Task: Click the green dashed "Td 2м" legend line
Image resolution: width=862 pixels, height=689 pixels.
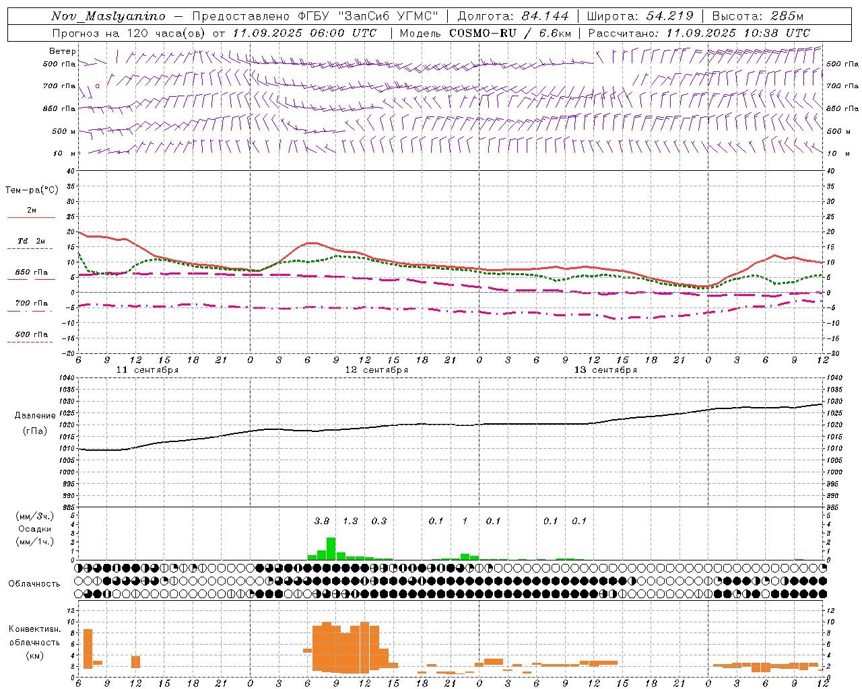Action: (x=30, y=249)
